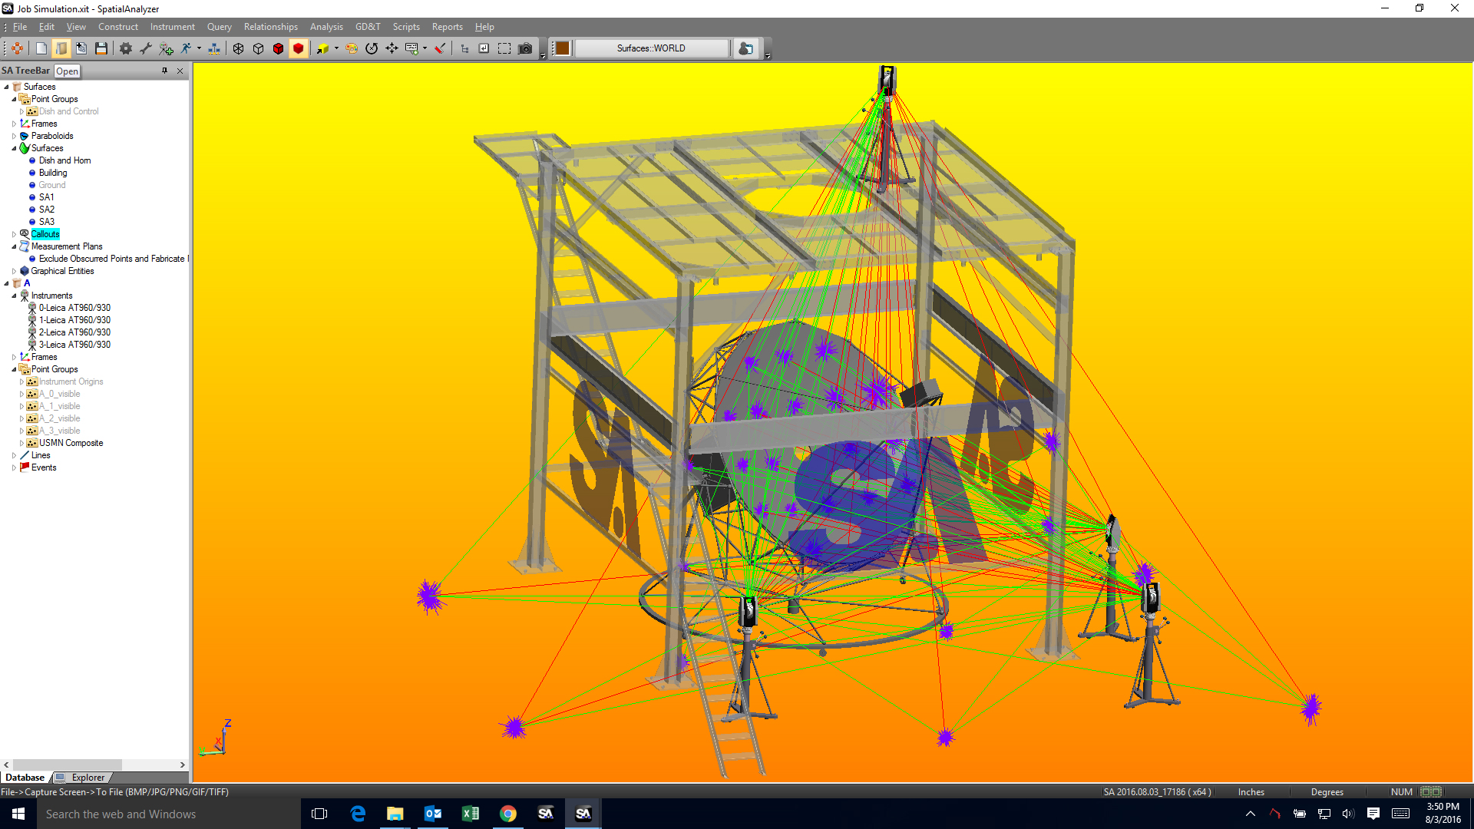Click the Surfaces::WORLD working frame button

[651, 48]
